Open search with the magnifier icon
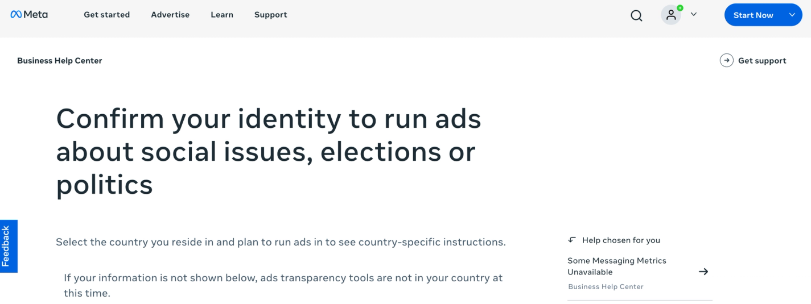 636,15
